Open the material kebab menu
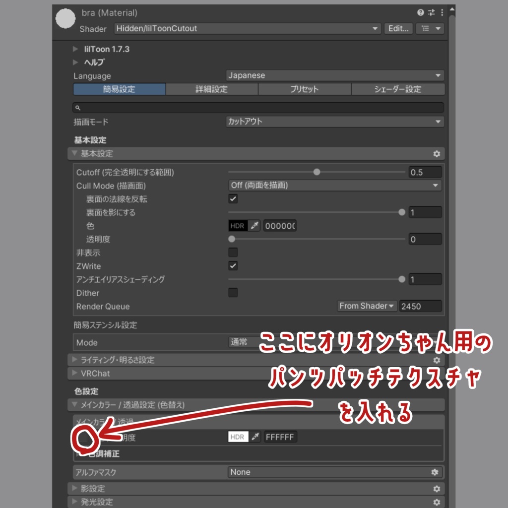508x508 pixels. 442,12
